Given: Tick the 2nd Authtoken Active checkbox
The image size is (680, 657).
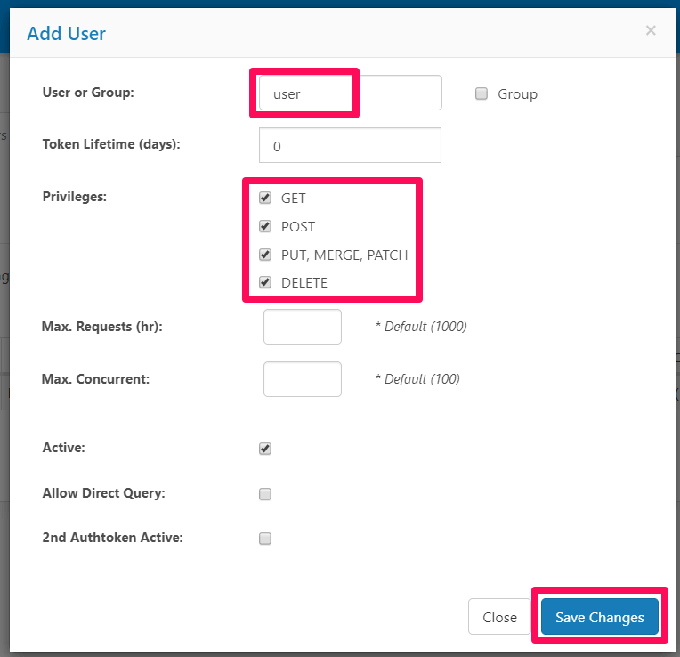Looking at the screenshot, I should pos(265,539).
